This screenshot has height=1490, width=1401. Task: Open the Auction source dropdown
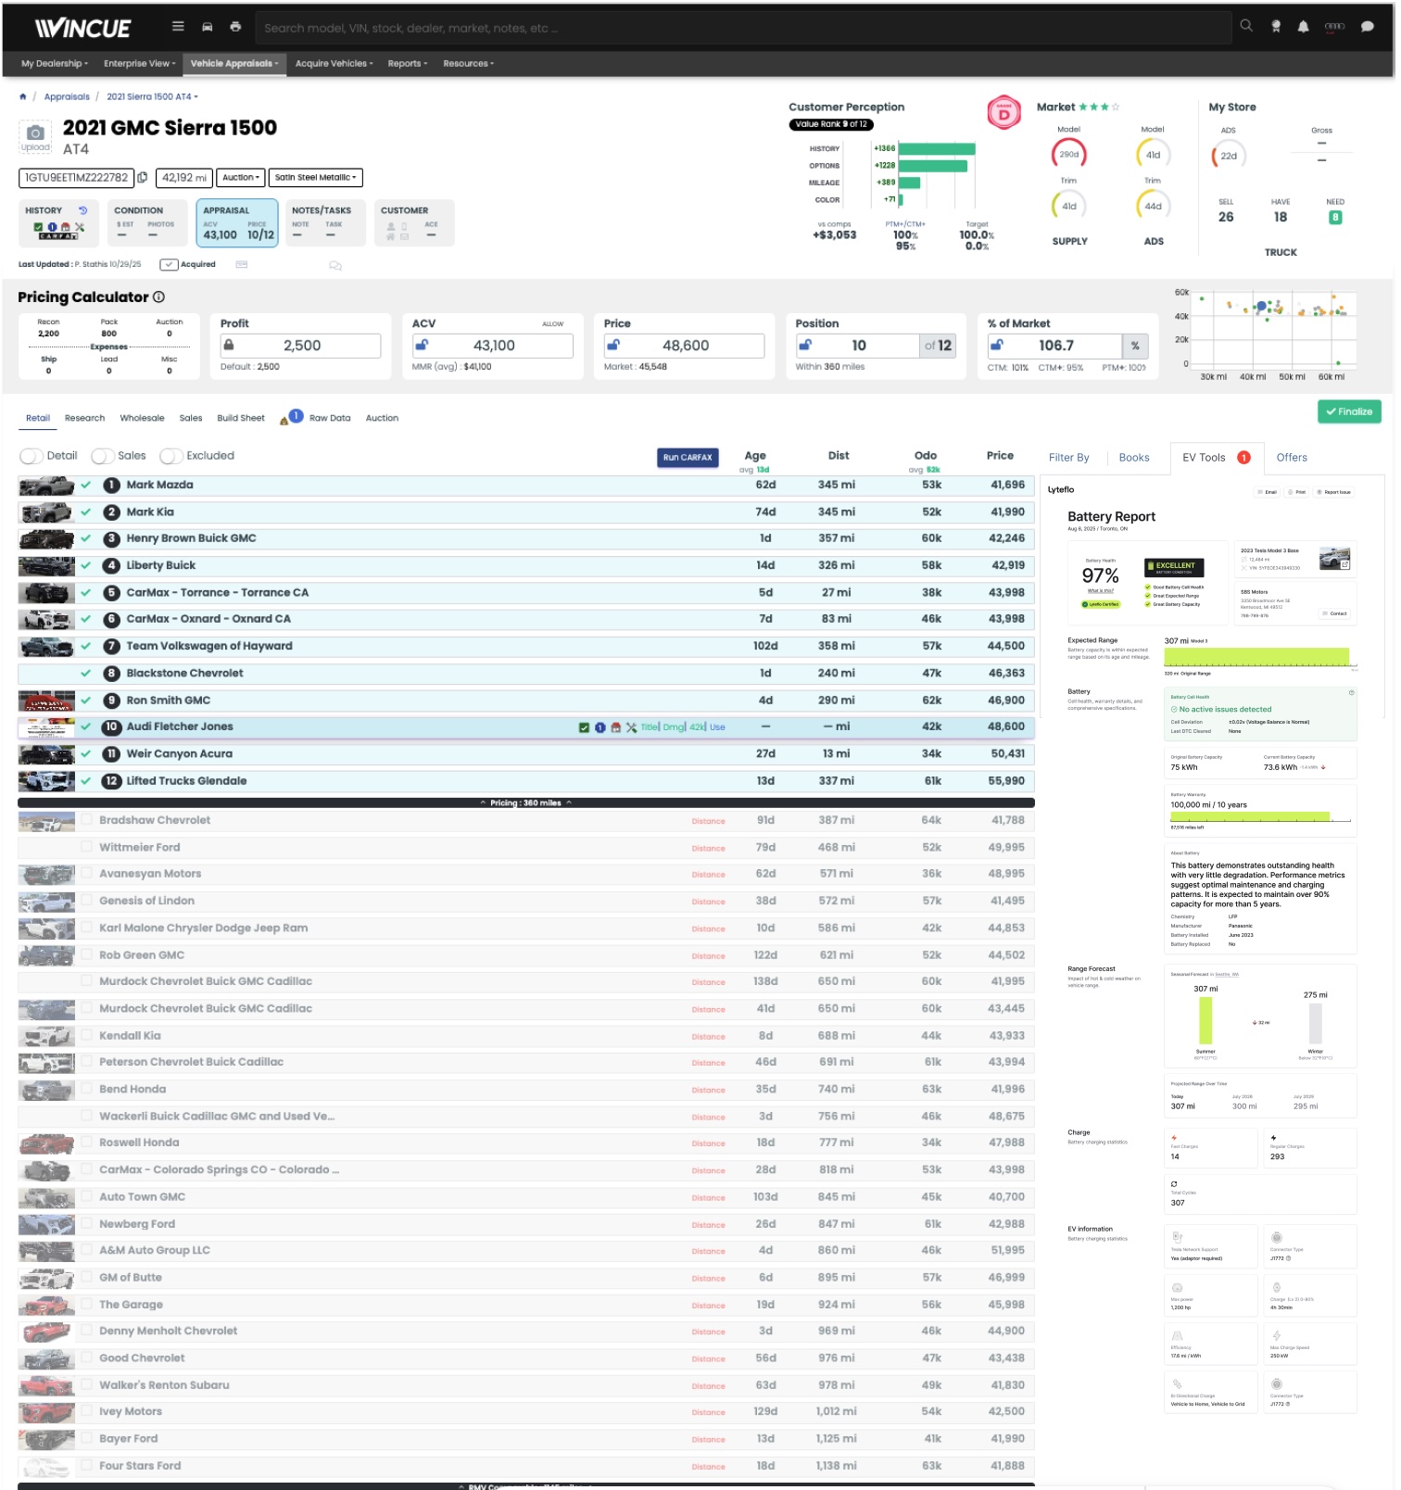[241, 177]
